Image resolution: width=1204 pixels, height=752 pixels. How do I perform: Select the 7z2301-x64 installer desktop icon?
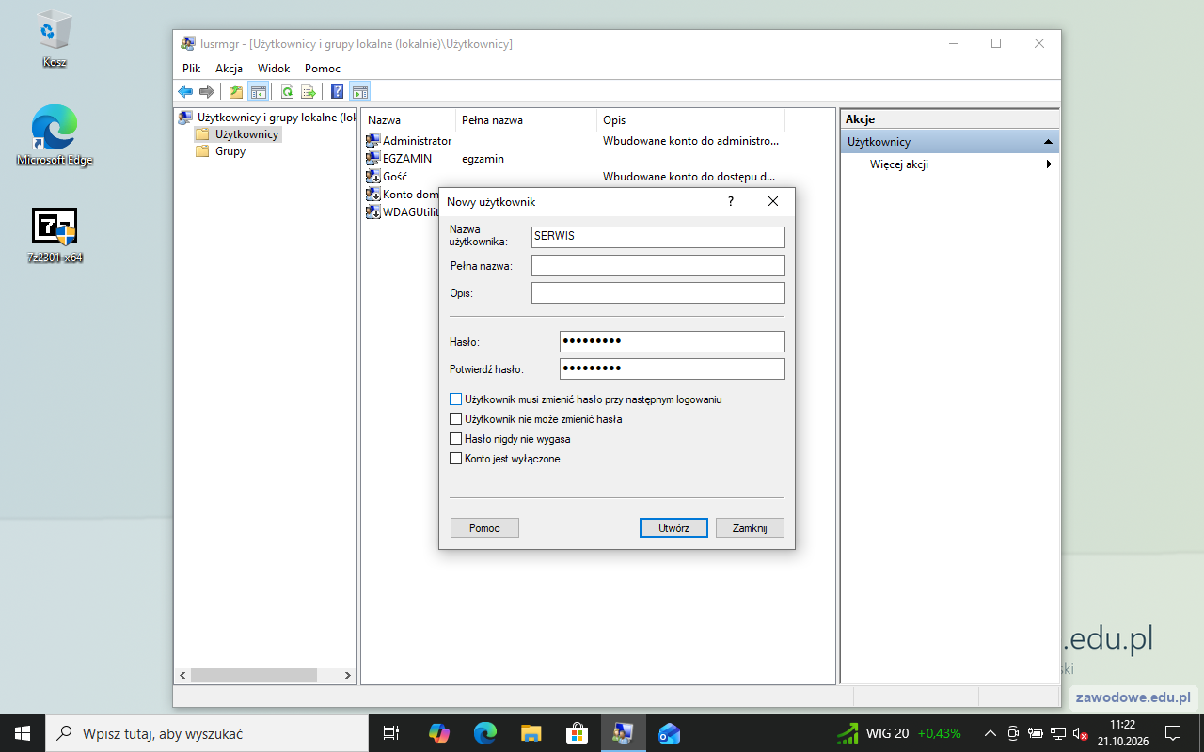pos(55,235)
